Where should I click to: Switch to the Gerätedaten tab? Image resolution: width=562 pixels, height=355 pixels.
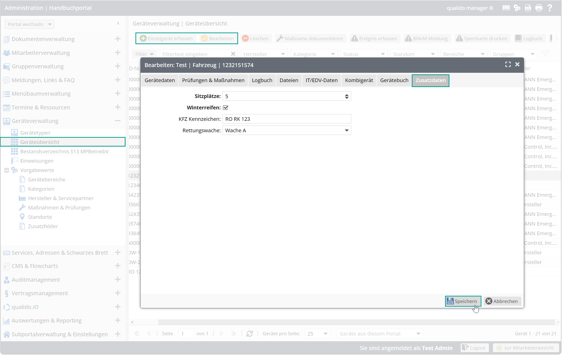coord(160,80)
